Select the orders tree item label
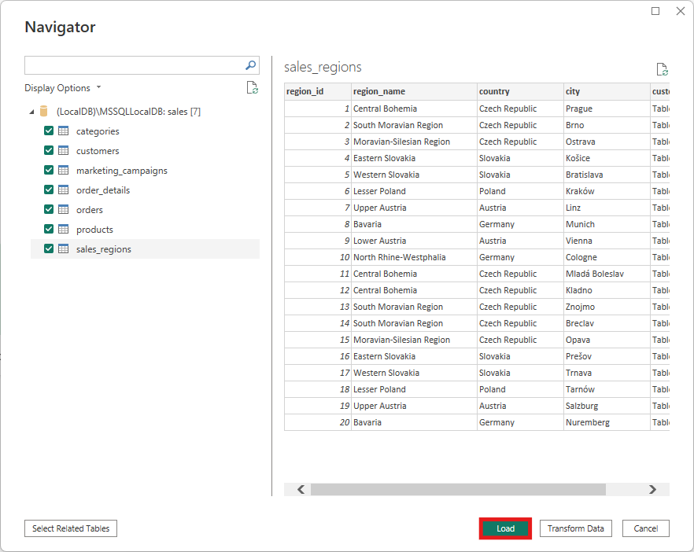The height and width of the screenshot is (552, 694). (x=90, y=210)
